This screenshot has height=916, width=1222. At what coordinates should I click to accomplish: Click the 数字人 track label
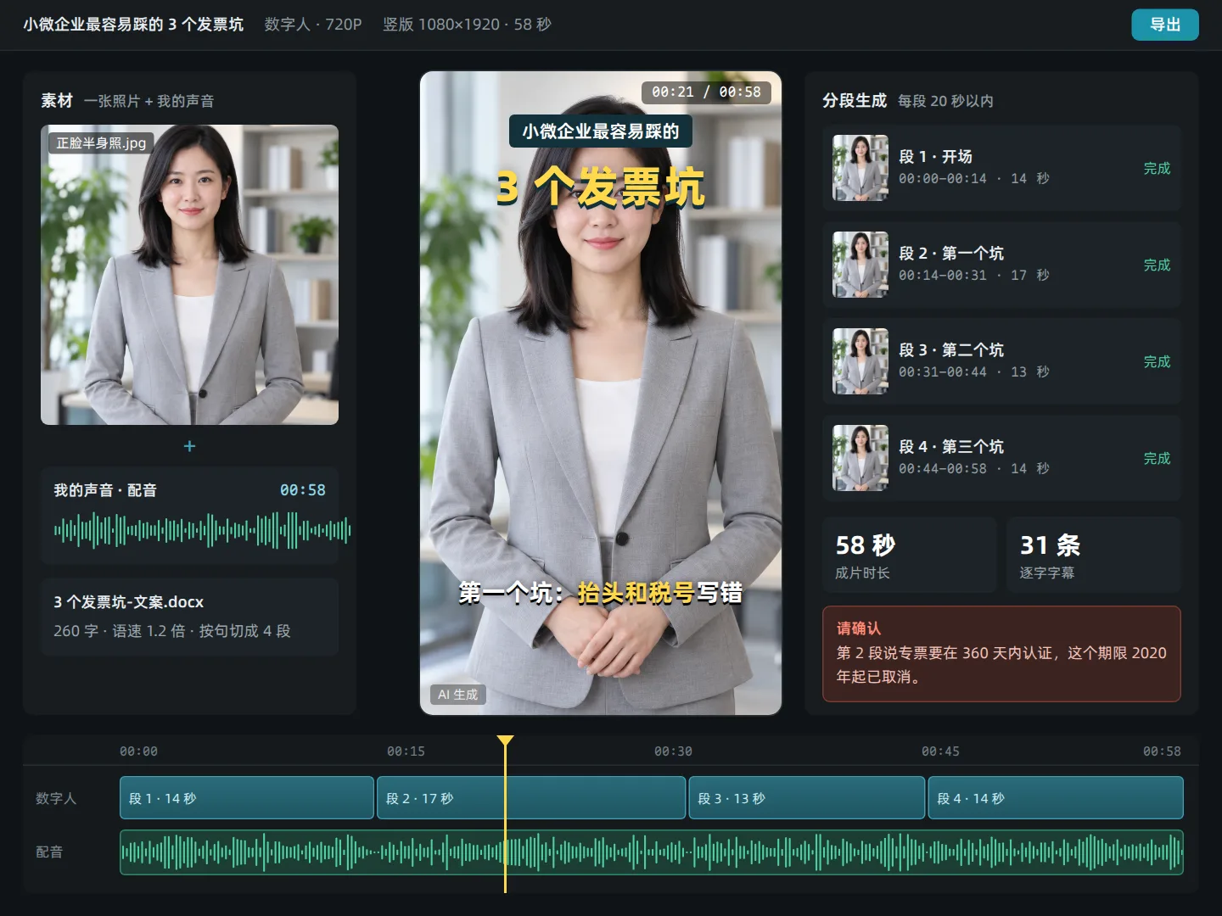pyautogui.click(x=56, y=798)
